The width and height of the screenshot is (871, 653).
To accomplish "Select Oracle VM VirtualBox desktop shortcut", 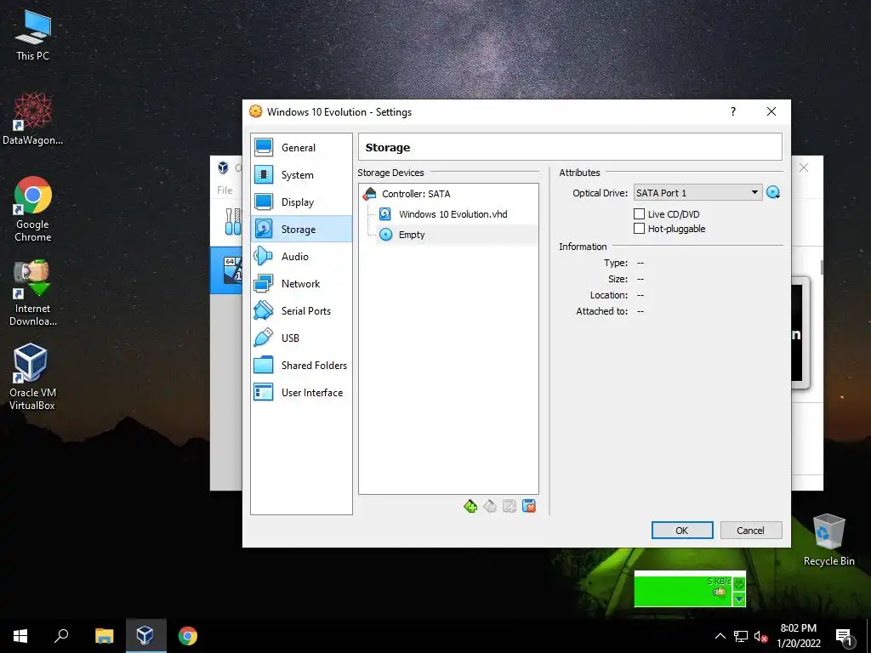I will coord(32,377).
